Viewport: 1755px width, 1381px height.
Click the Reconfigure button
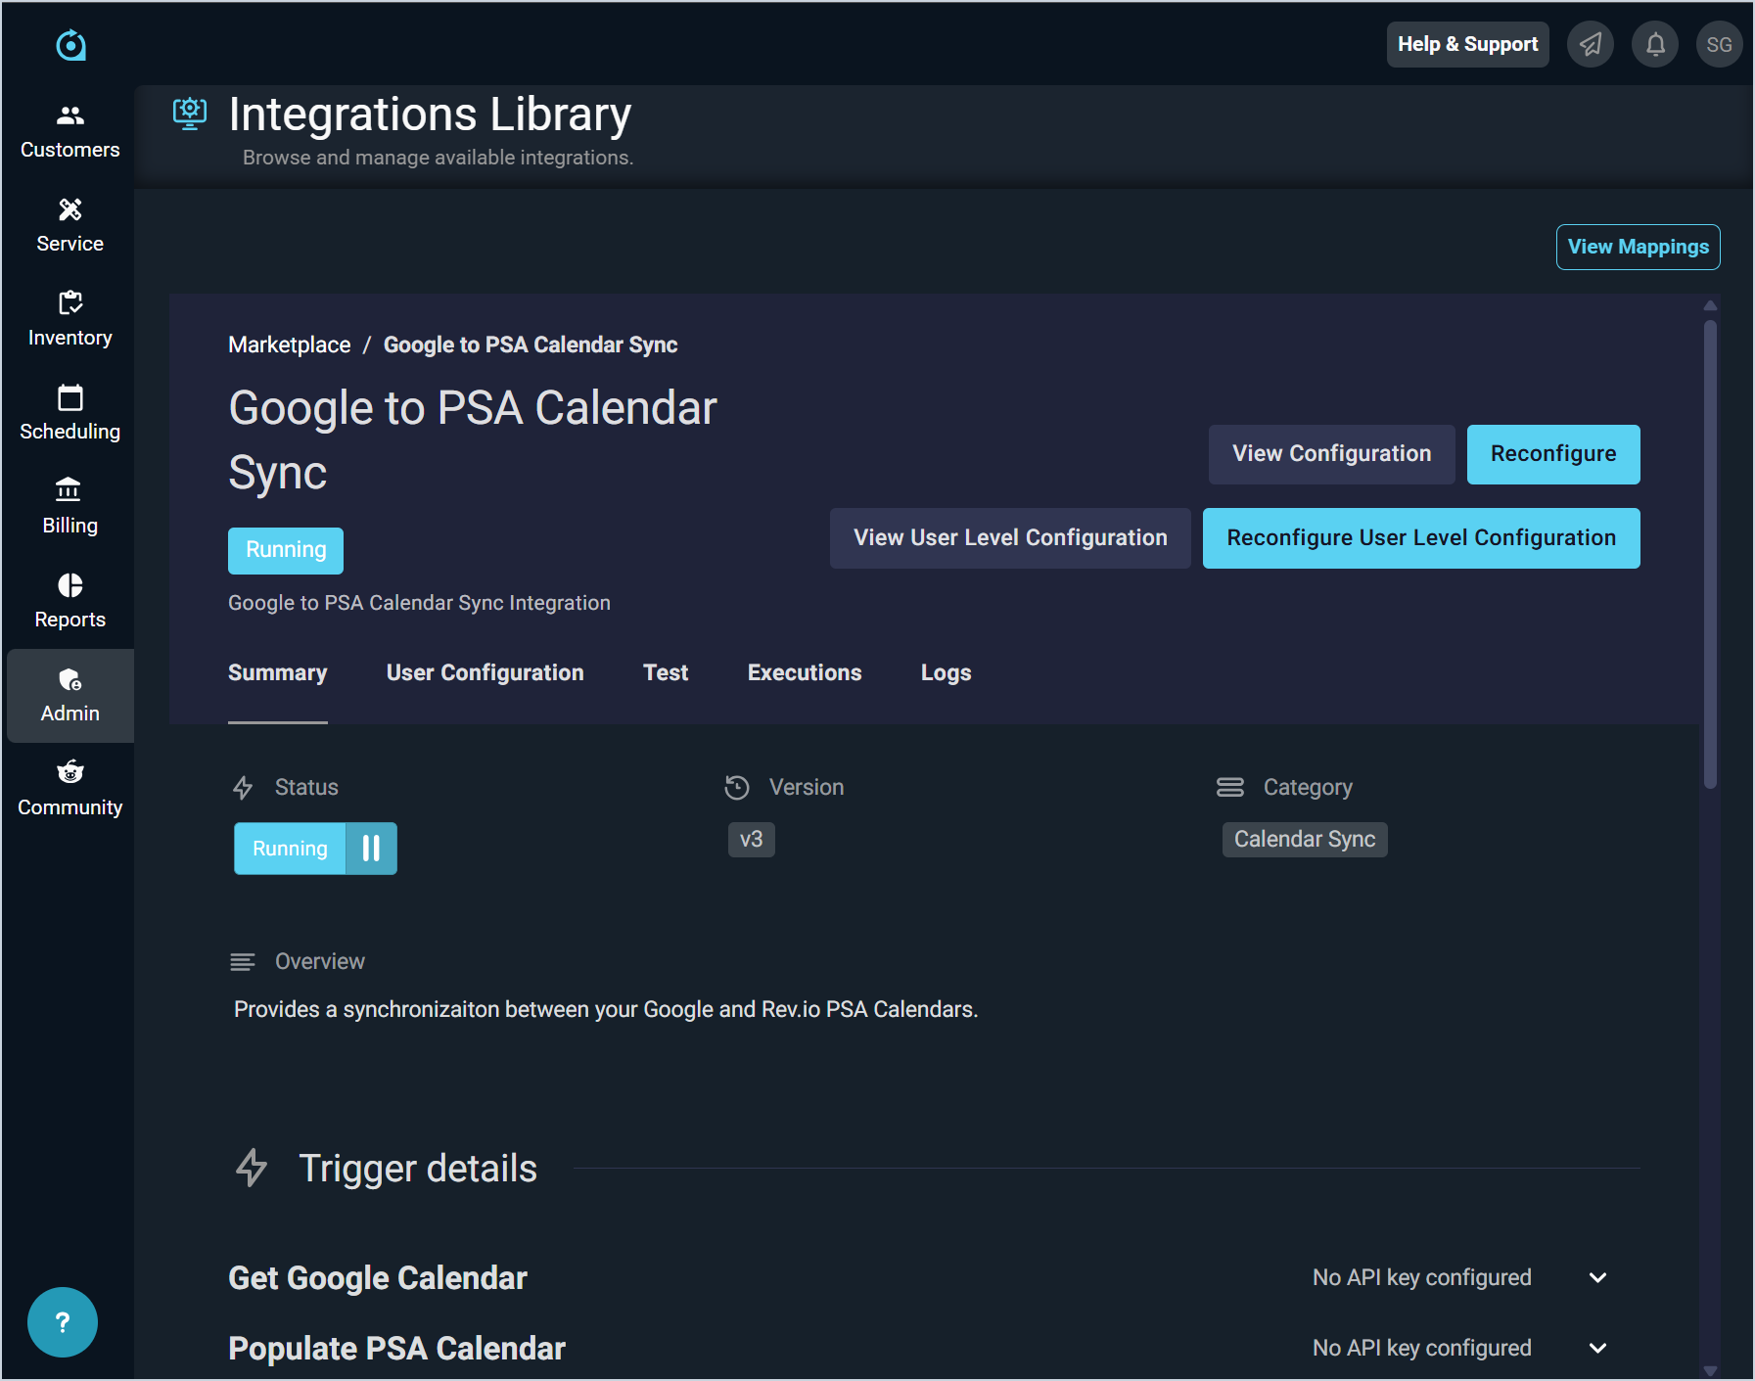click(x=1552, y=454)
